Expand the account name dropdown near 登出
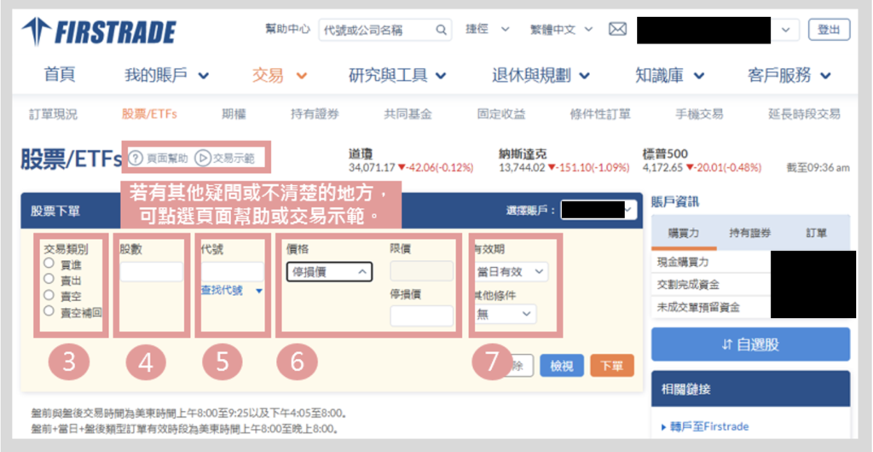 pyautogui.click(x=785, y=30)
